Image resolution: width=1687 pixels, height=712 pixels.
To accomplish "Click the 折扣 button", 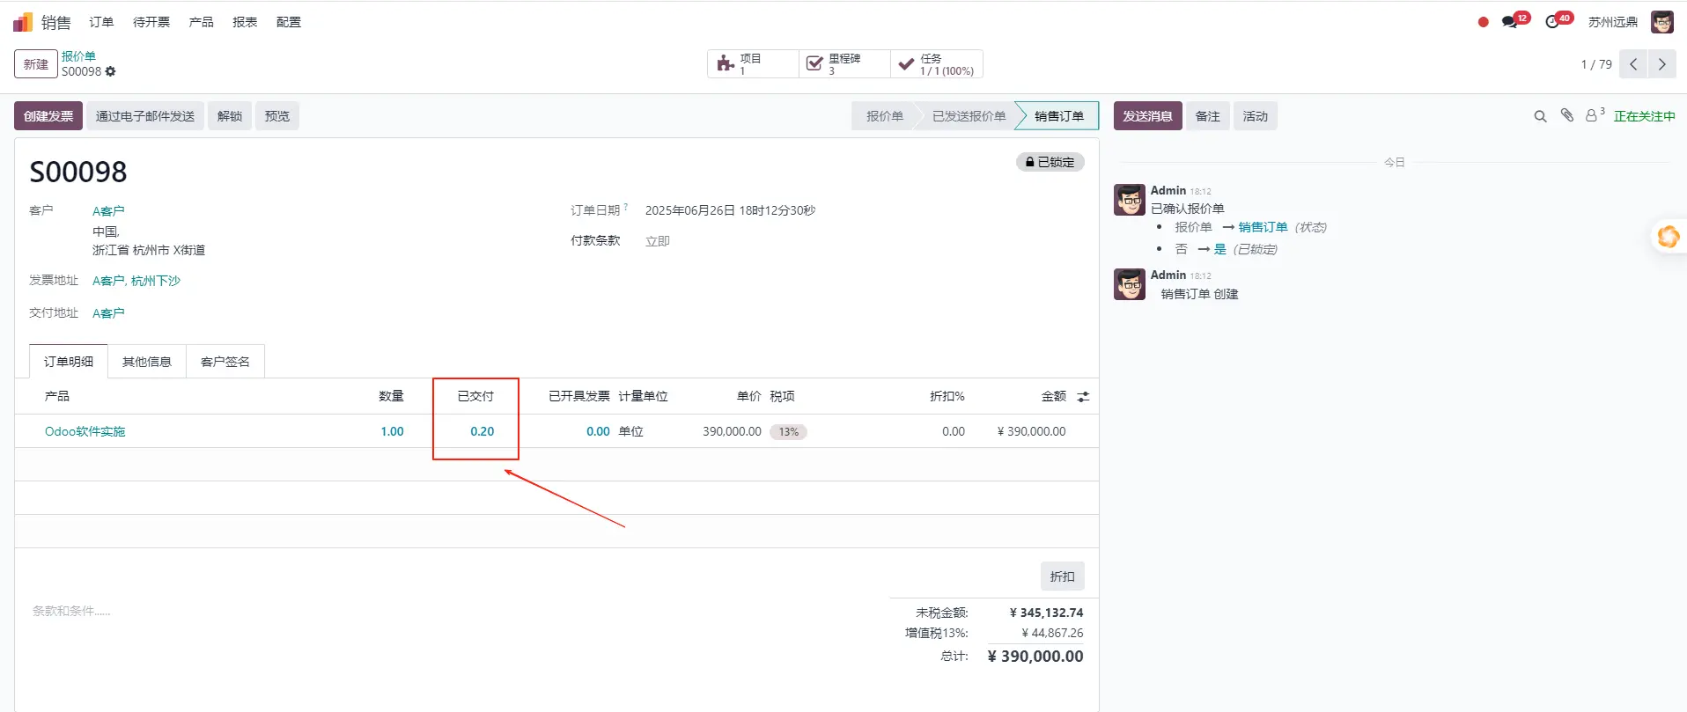I will tap(1063, 576).
